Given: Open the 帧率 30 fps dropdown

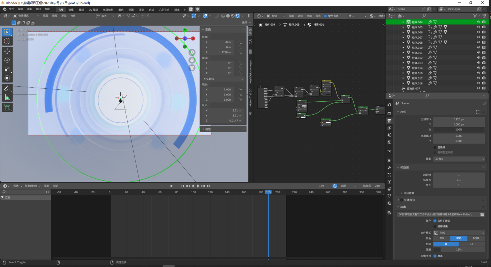Looking at the screenshot, I should pyautogui.click(x=459, y=159).
